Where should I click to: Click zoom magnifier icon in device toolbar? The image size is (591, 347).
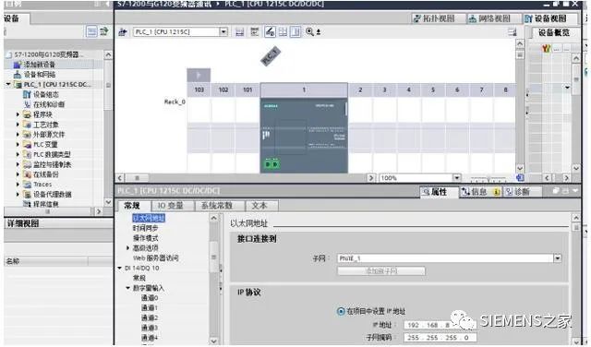coord(310,32)
